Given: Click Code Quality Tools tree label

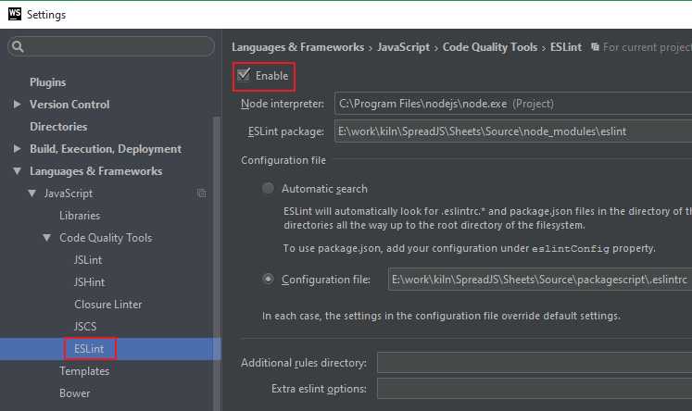Looking at the screenshot, I should pyautogui.click(x=106, y=238).
